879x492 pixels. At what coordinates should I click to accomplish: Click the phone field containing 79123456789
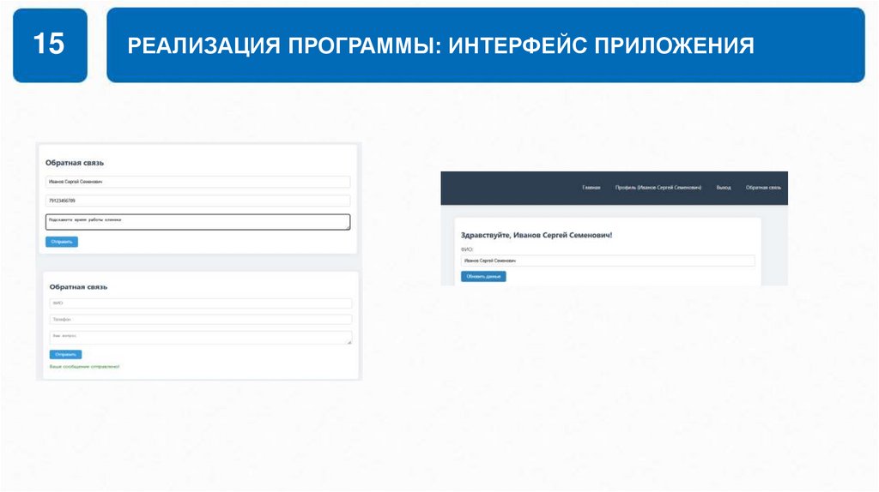(x=198, y=201)
